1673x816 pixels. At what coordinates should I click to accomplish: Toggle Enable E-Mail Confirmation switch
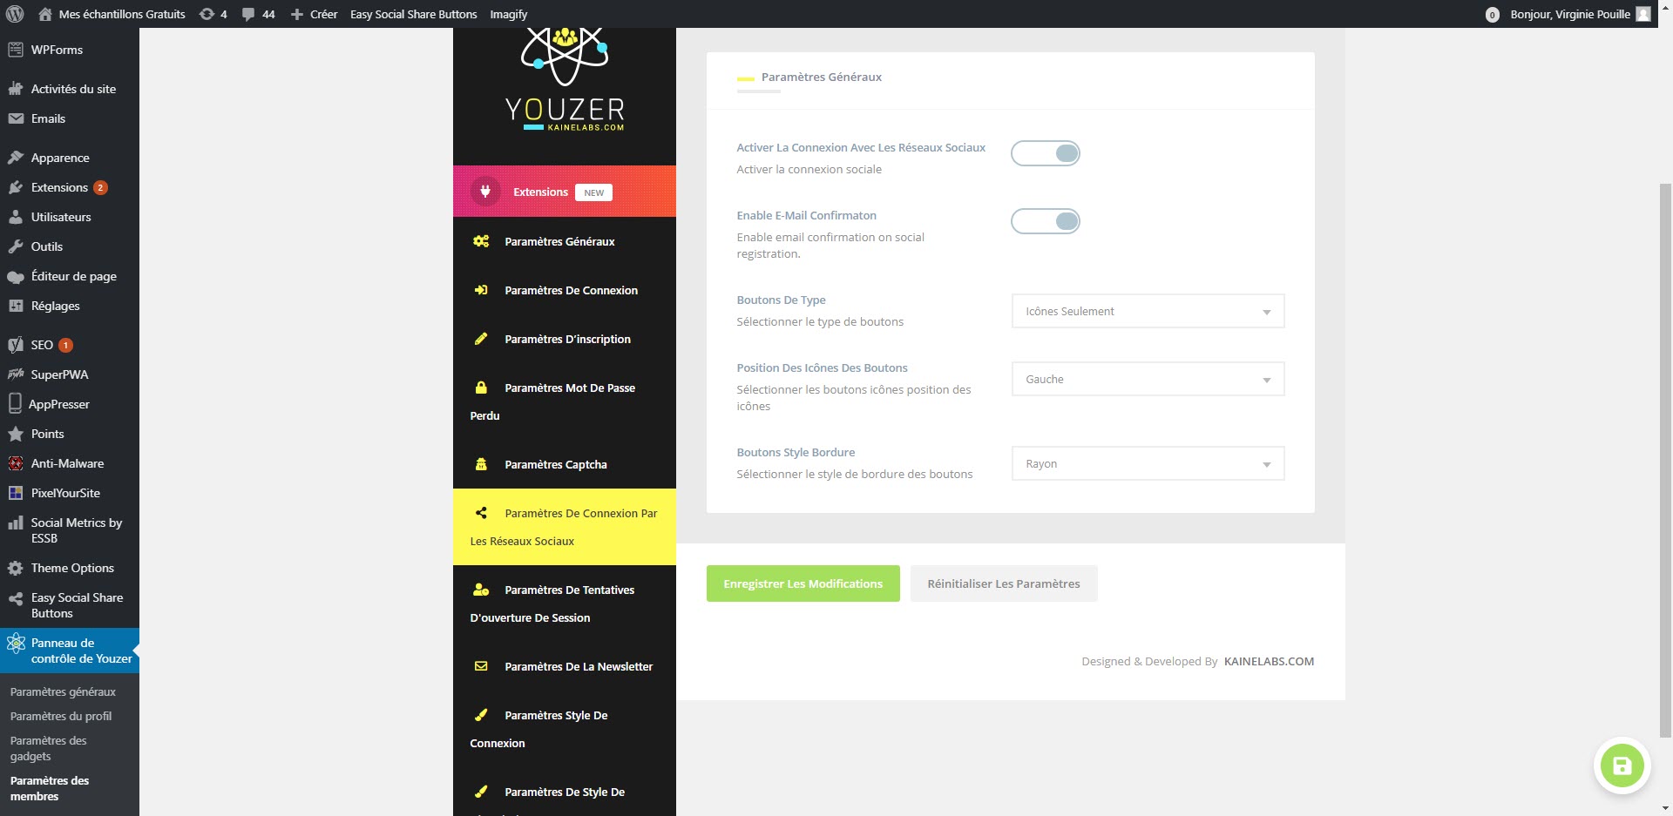[x=1046, y=221]
